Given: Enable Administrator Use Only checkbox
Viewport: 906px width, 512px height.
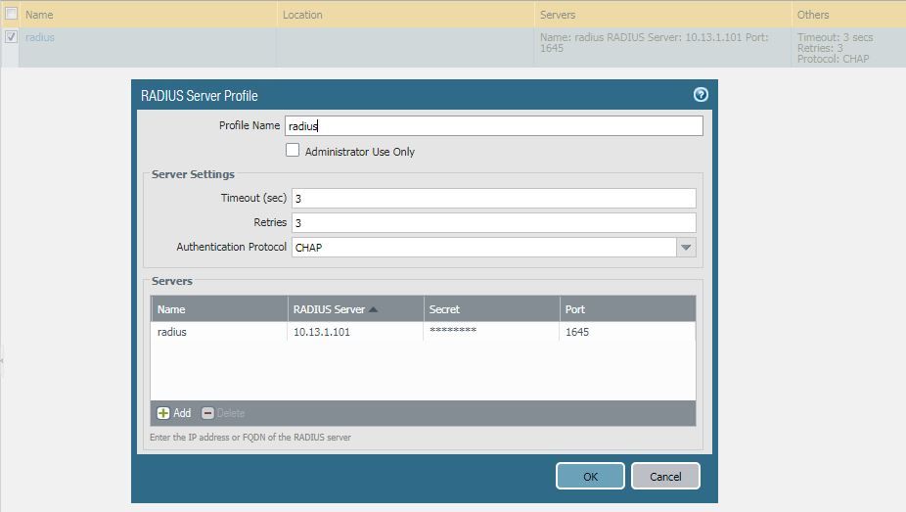Looking at the screenshot, I should tap(293, 151).
